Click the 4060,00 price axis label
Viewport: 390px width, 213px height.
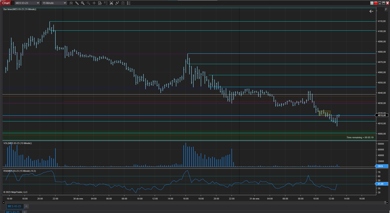click(382, 73)
